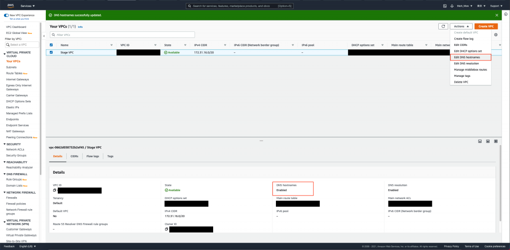Sort by the Name column arrow
This screenshot has width=510, height=250.
click(x=112, y=45)
